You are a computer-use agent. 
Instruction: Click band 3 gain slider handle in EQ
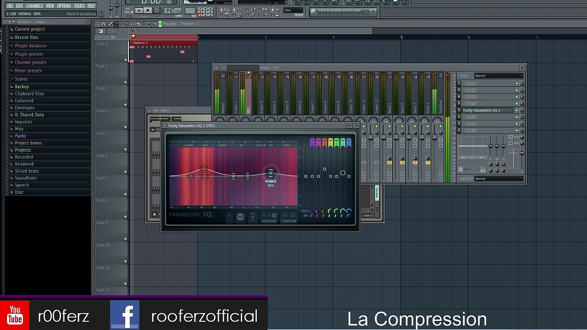[324, 169]
